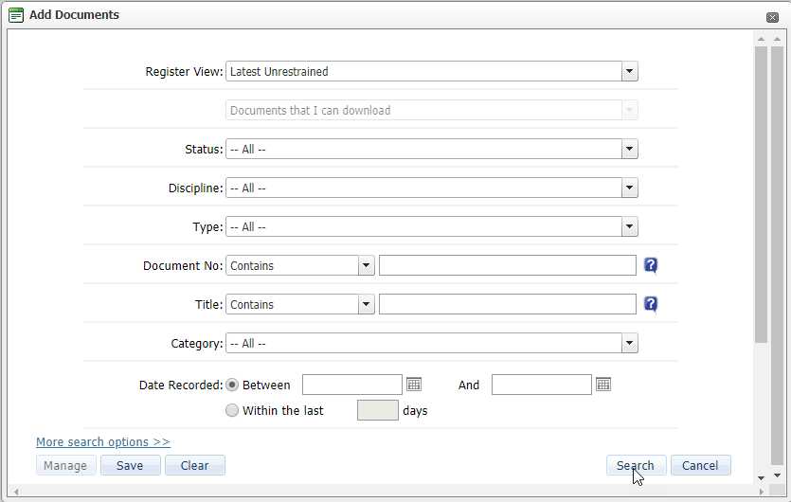
Task: Open the And end date calendar picker
Action: pos(603,385)
